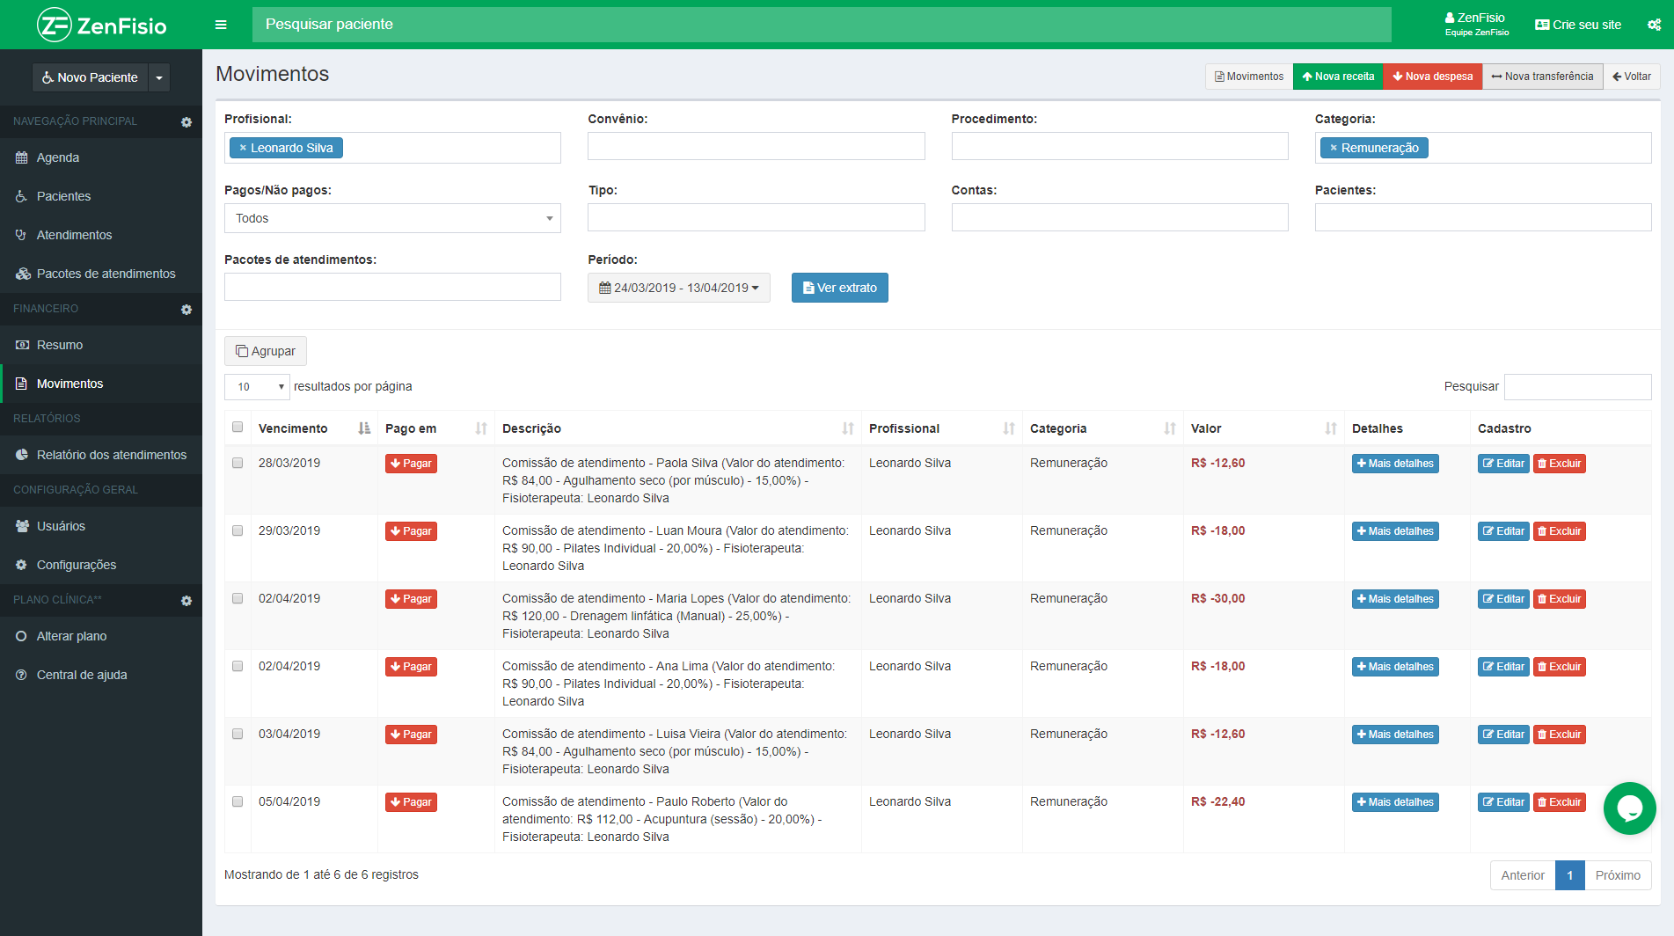Screen dimensions: 1674x936
Task: Click the Próximo pagination button
Action: click(x=1618, y=875)
